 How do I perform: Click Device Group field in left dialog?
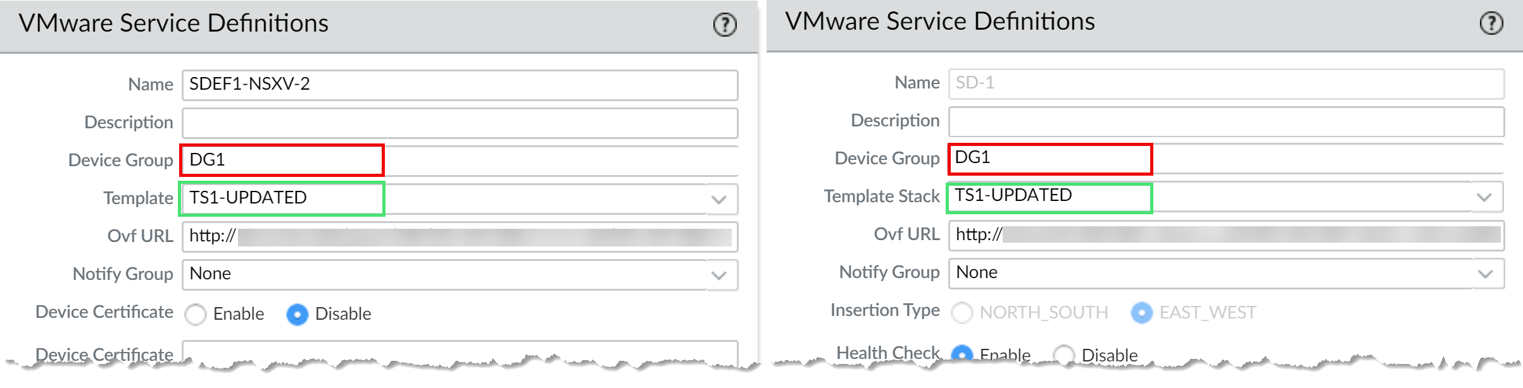pyautogui.click(x=460, y=161)
